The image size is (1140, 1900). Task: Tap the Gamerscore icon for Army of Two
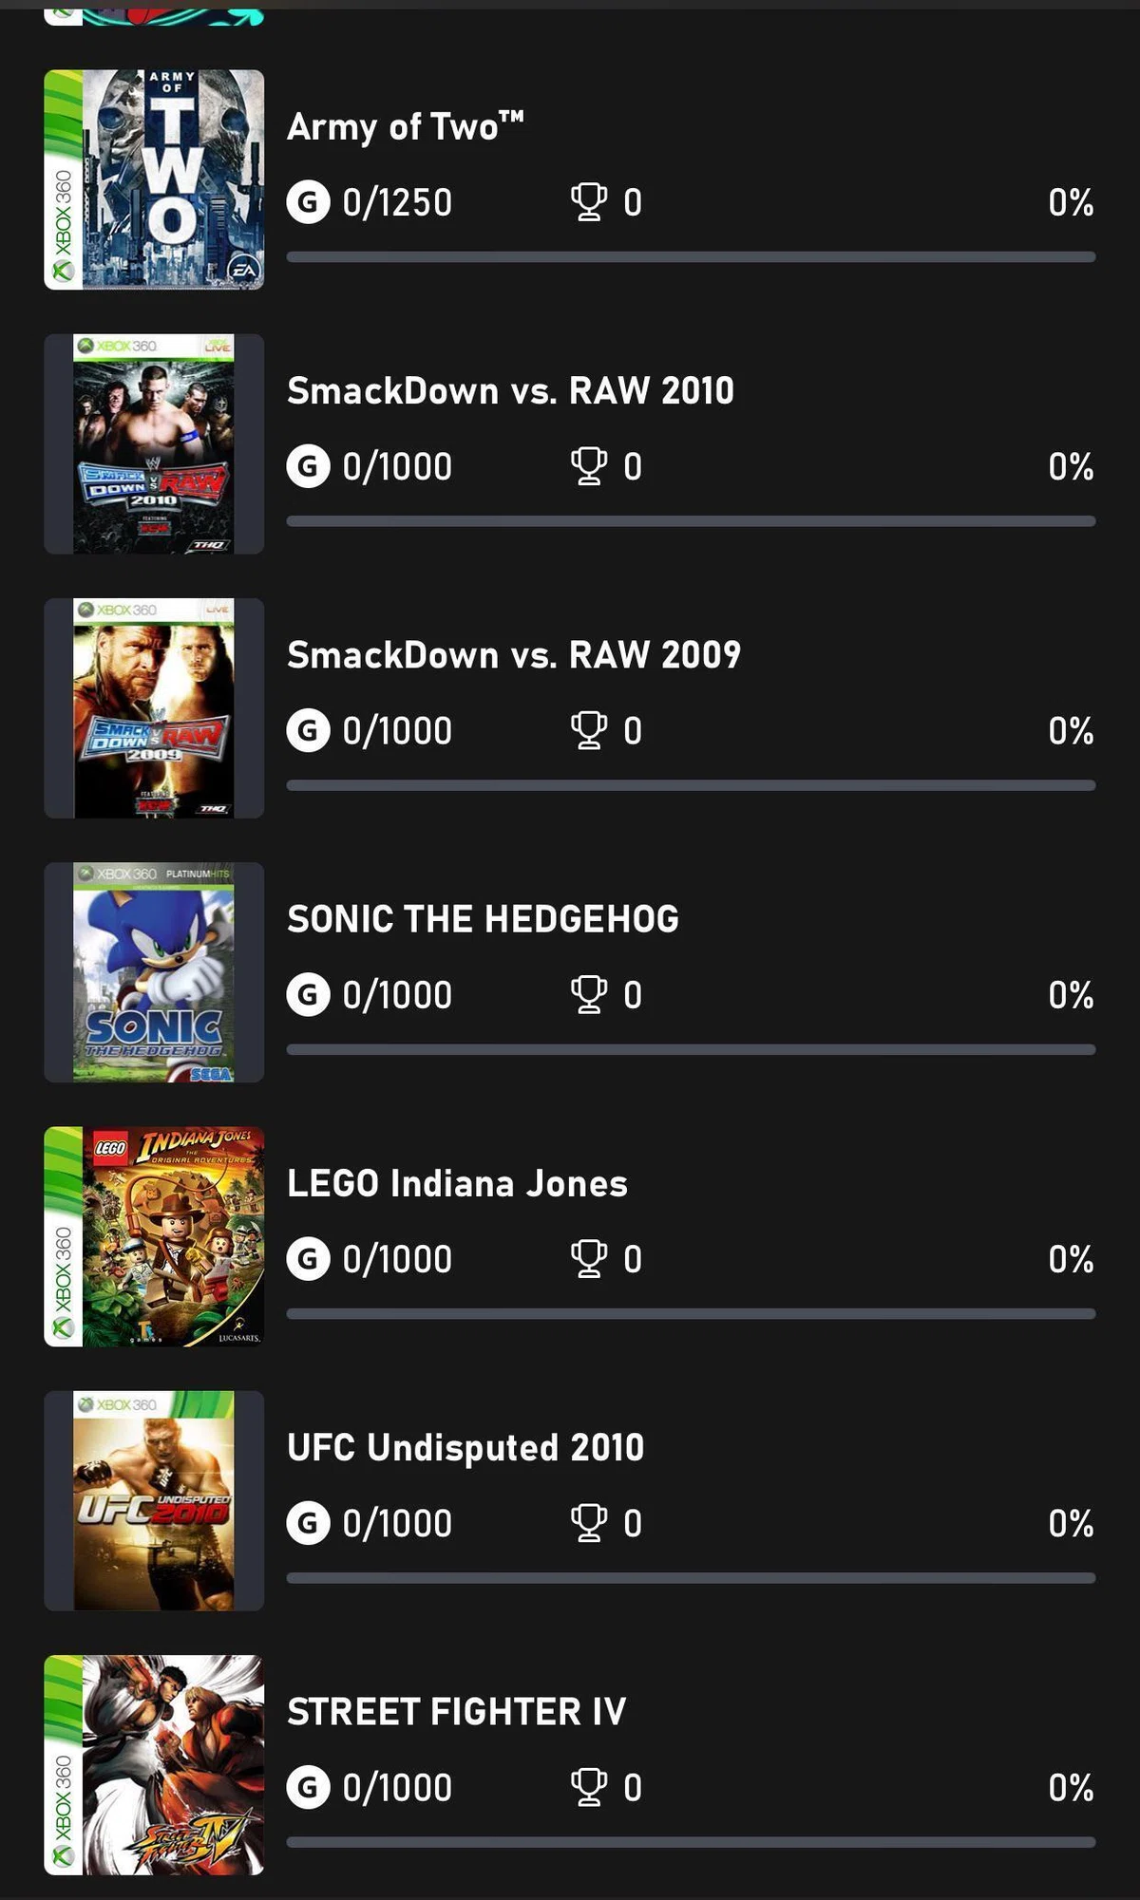[x=308, y=202]
